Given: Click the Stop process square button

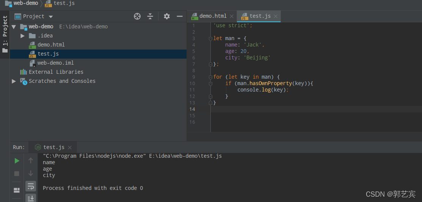Looking at the screenshot, I should pos(17,174).
